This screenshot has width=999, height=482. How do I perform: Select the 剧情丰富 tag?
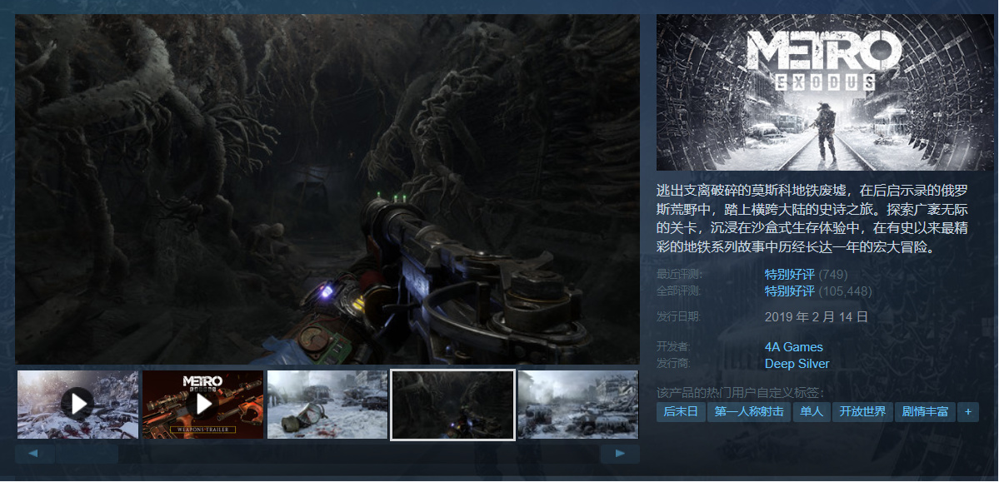[925, 412]
